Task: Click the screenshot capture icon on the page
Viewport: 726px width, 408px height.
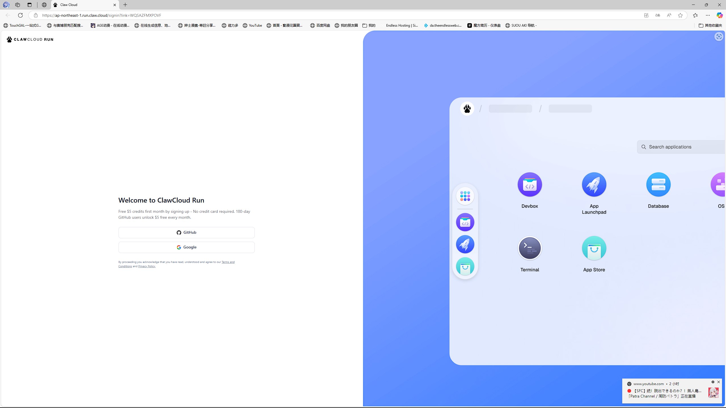Action: pyautogui.click(x=719, y=37)
